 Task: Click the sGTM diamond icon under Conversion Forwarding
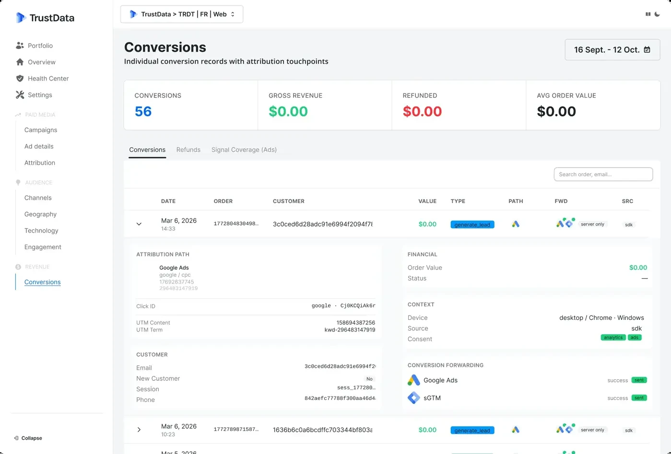[x=413, y=397]
